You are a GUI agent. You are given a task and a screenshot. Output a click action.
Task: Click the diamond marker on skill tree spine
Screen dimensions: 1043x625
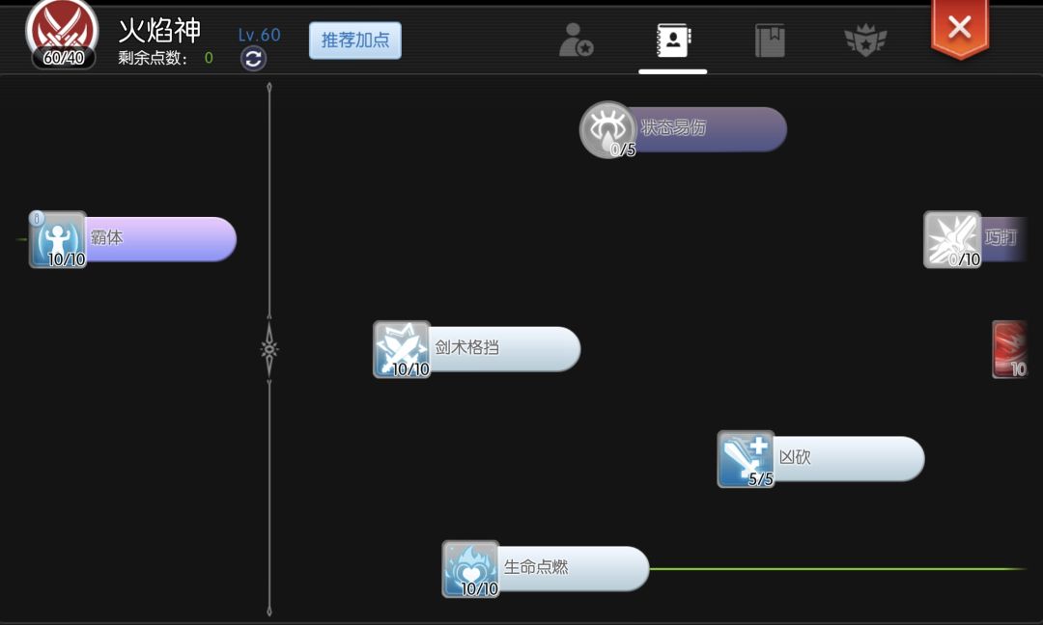tap(268, 350)
